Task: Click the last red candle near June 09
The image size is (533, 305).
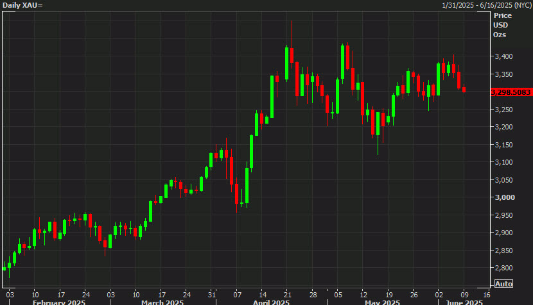Action: coord(464,89)
